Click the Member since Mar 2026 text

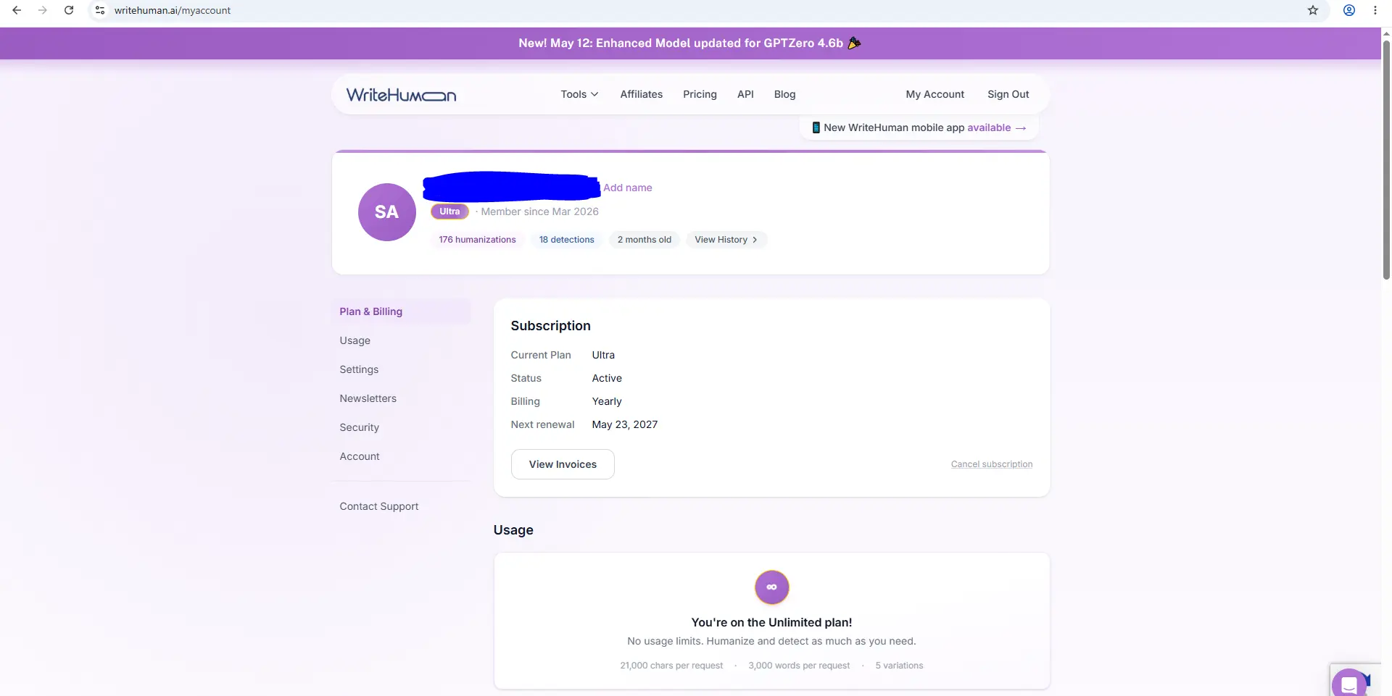540,211
